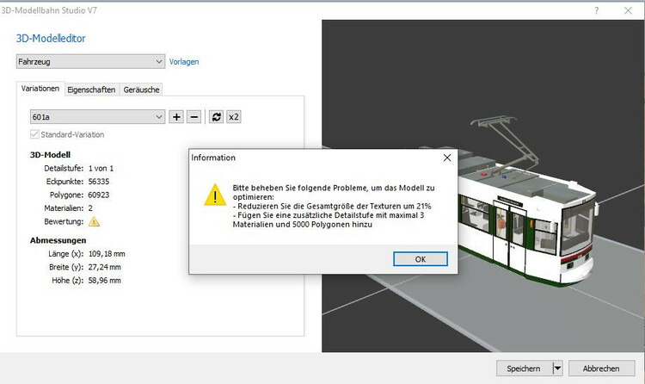Image resolution: width=645 pixels, height=384 pixels.
Task: Switch to the Eigenschaften tab
Action: click(x=91, y=90)
